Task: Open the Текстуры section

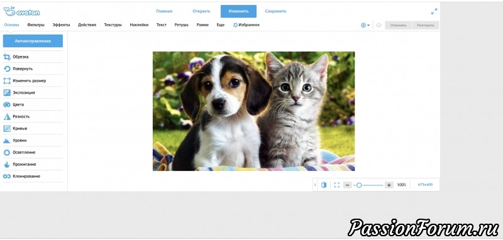Action: 113,25
